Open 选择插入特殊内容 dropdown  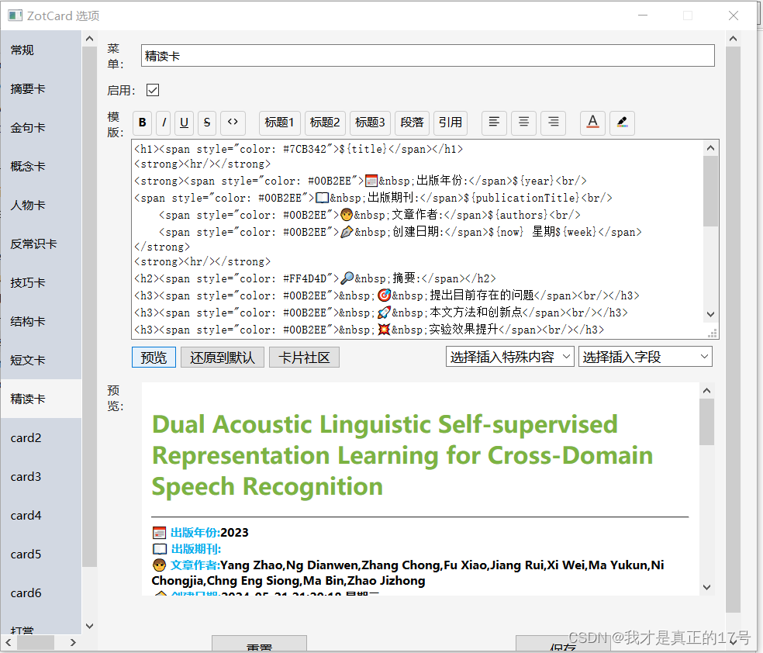point(510,357)
